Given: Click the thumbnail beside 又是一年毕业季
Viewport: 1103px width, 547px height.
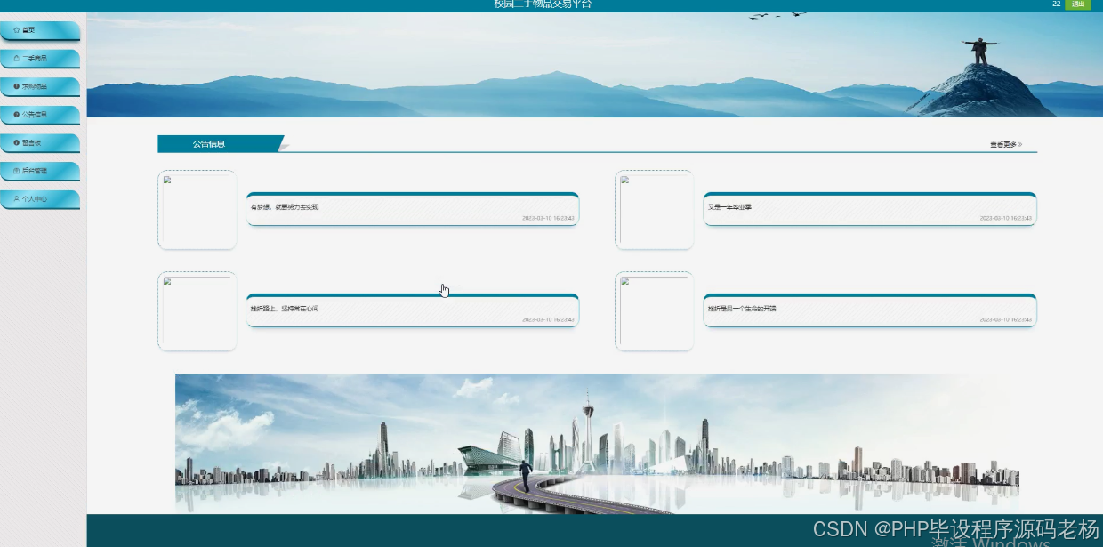Looking at the screenshot, I should point(654,210).
